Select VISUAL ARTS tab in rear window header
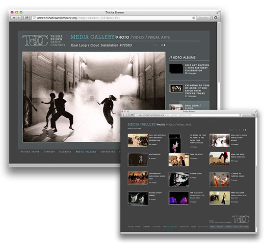This screenshot has height=243, width=265. [x=159, y=37]
